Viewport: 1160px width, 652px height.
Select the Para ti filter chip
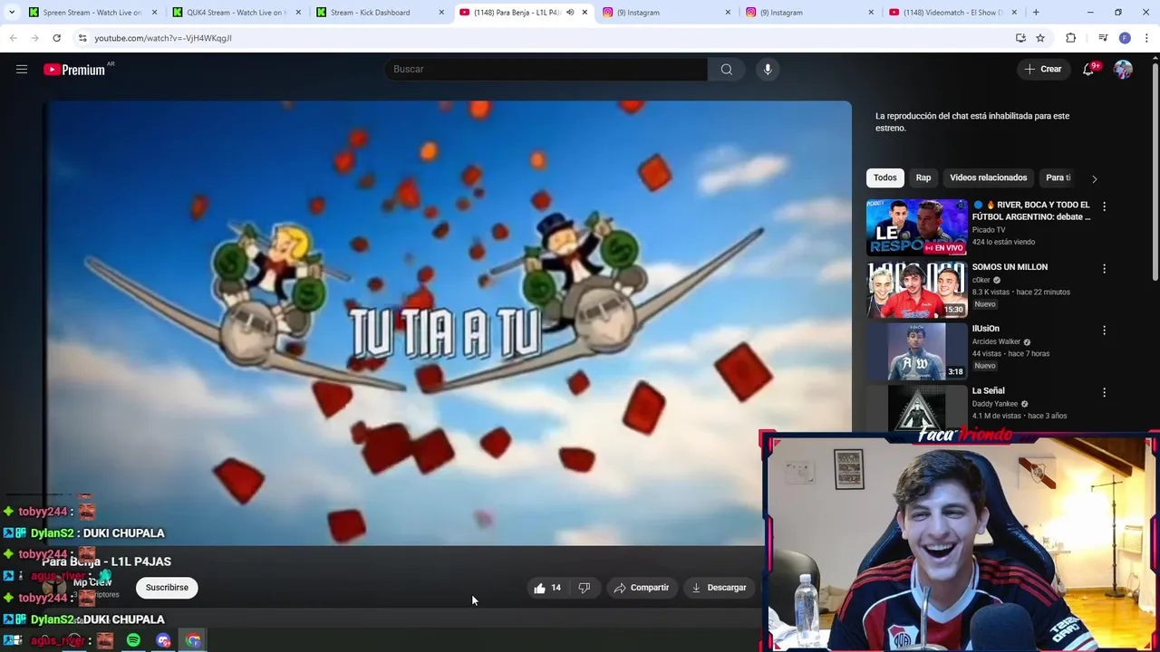1058,177
